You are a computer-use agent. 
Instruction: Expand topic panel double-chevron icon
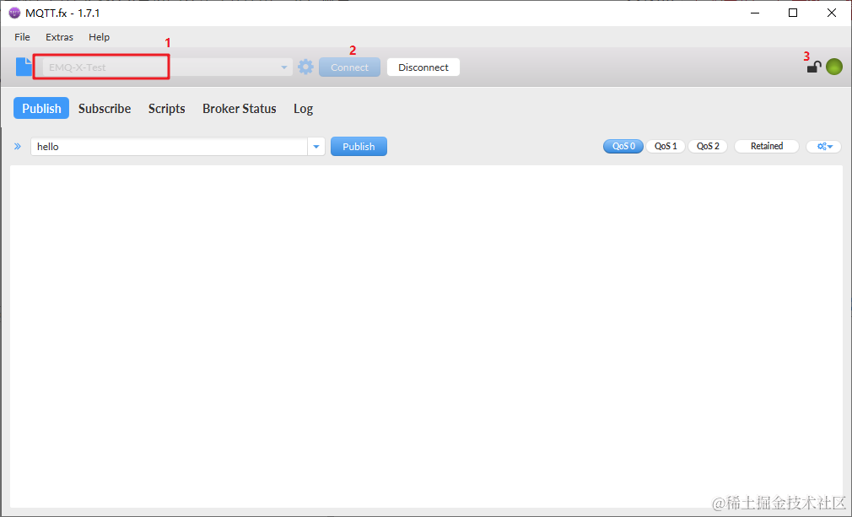[x=18, y=146]
